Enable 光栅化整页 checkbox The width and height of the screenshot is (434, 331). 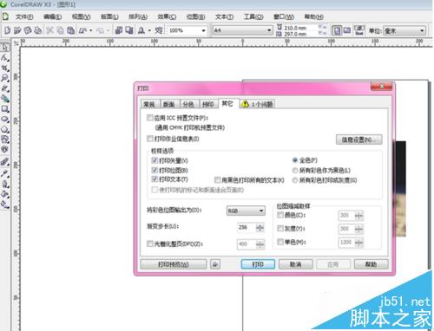[150, 244]
